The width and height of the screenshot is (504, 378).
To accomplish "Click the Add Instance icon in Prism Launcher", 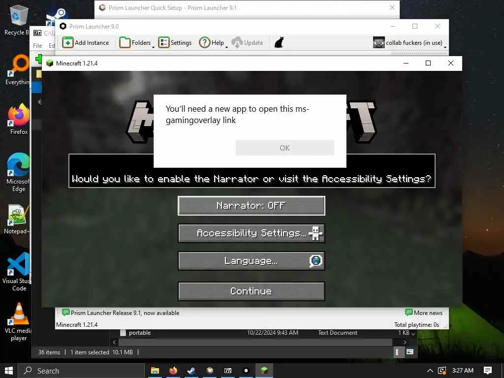I will tap(67, 42).
